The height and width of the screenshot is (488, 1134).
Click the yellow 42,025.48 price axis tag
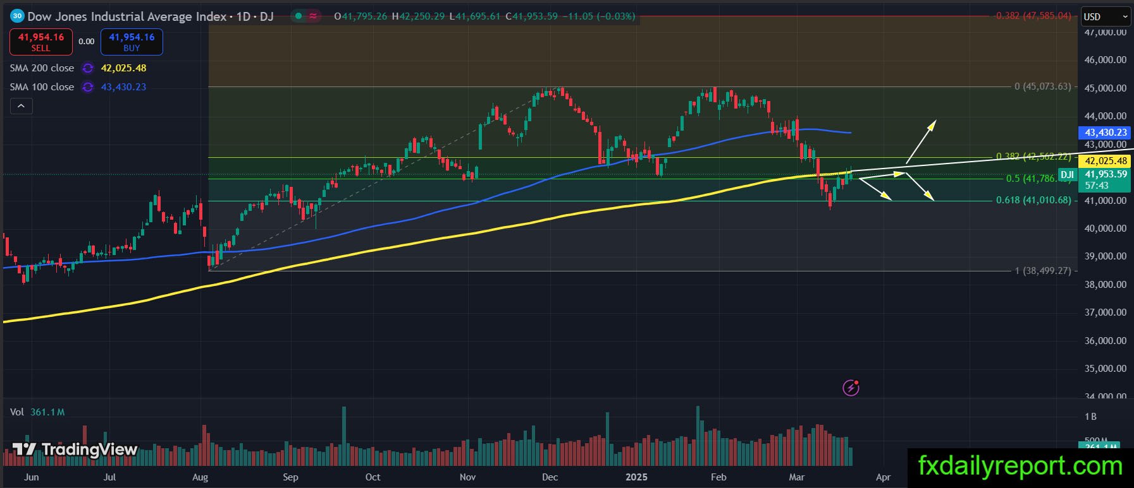pyautogui.click(x=1106, y=161)
